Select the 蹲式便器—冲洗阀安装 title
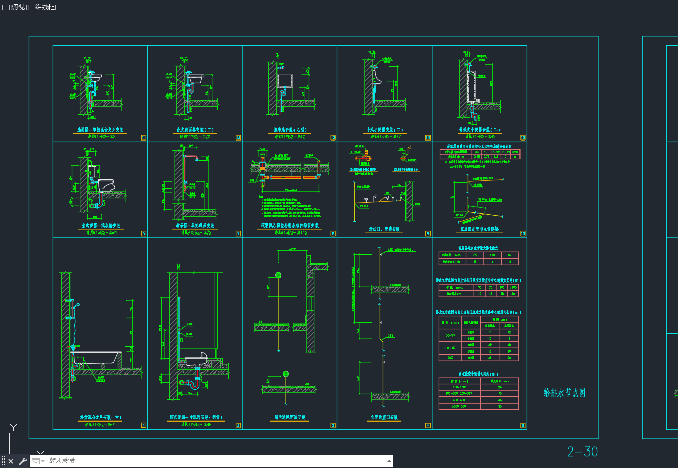This screenshot has height=468, width=678. [196, 418]
